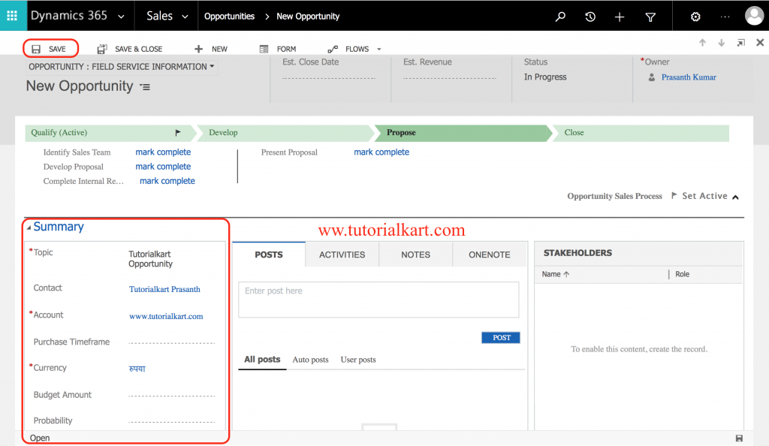Click the Set Active flag icon
This screenshot has width=769, height=446.
(x=674, y=195)
